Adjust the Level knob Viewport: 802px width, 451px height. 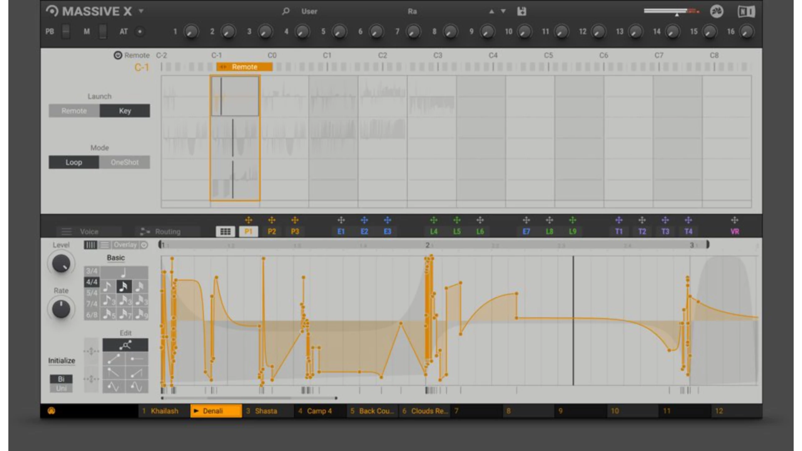coord(61,264)
